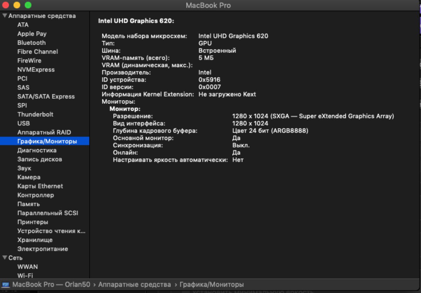The height and width of the screenshot is (293, 421).
Task: Click Аппаратные средства breadcrumb in path bar
Action: click(135, 284)
